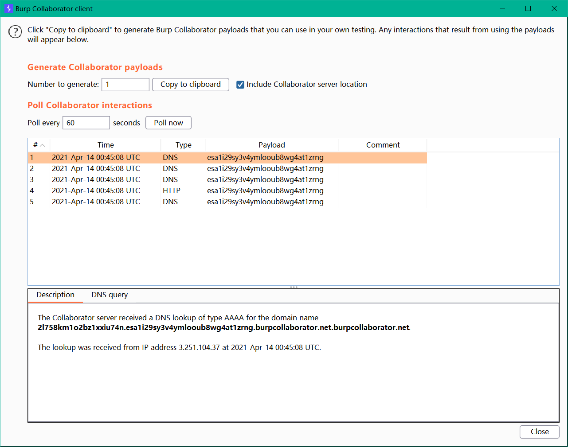Toggle Include Collaborator server location checkbox
Image resolution: width=568 pixels, height=447 pixels.
tap(240, 85)
